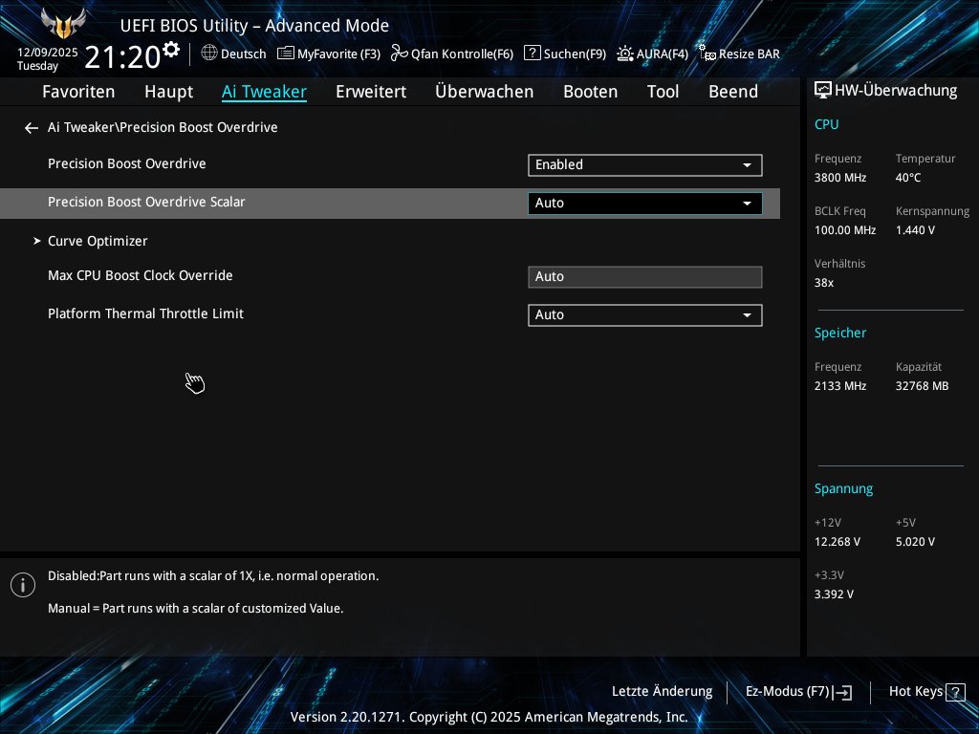Viewport: 979px width, 734px height.
Task: Click the clock time 21:20
Action: (122, 57)
